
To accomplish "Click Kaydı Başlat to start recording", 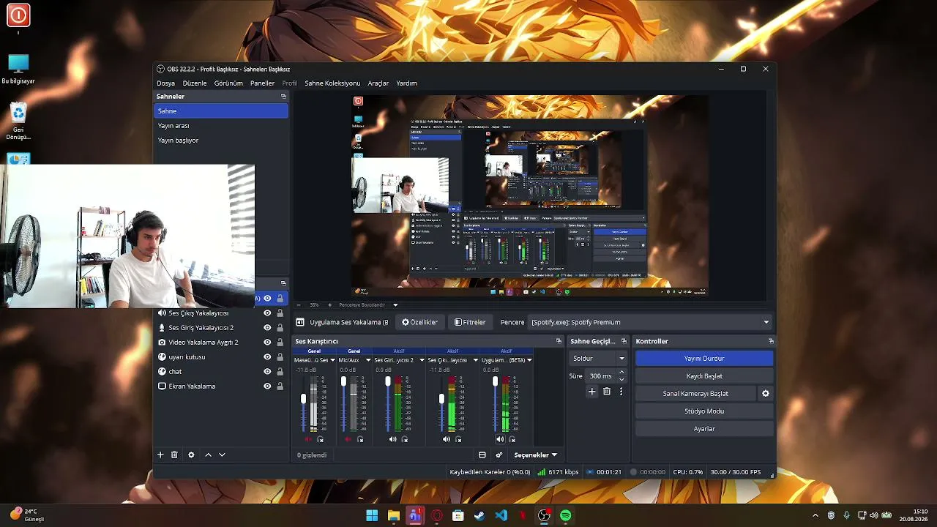I will (704, 376).
